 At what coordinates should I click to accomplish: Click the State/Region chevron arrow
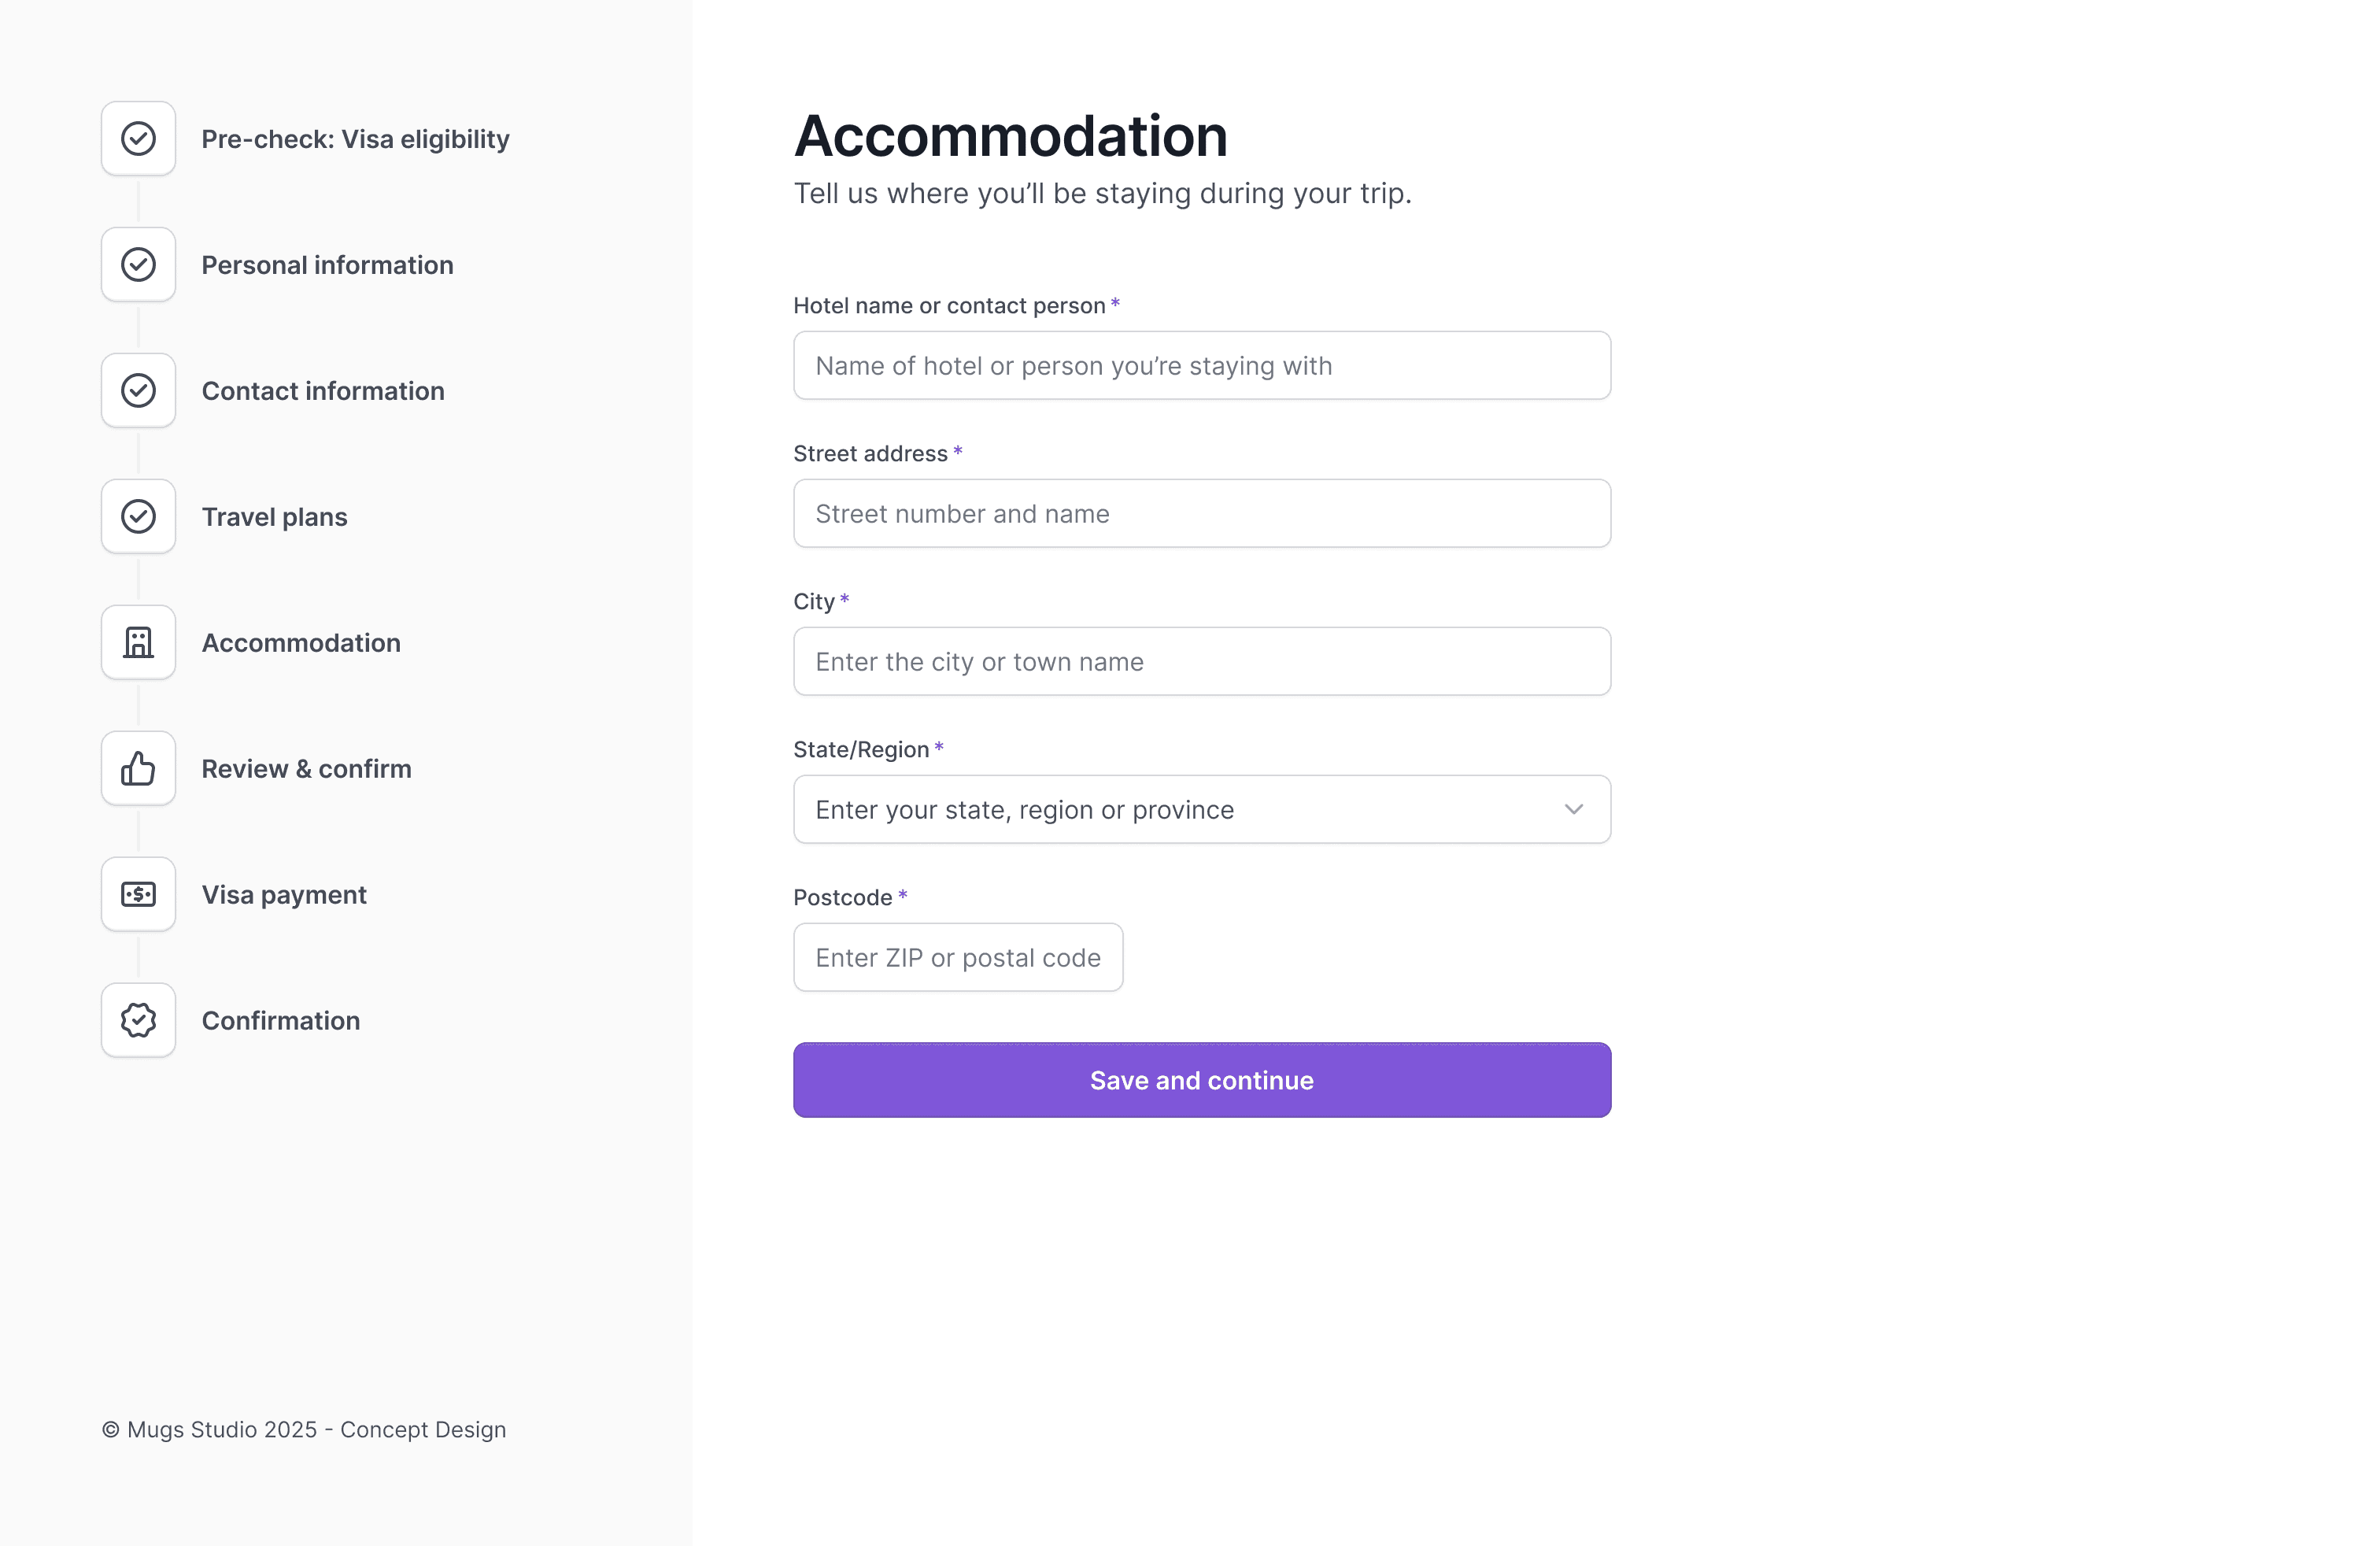[x=1573, y=809]
